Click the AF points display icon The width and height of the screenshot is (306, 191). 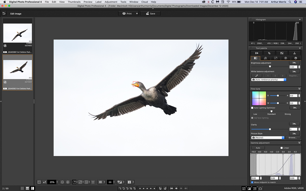(x=110, y=182)
